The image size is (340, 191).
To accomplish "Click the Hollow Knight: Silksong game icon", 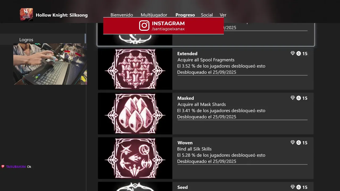I will coord(26,15).
